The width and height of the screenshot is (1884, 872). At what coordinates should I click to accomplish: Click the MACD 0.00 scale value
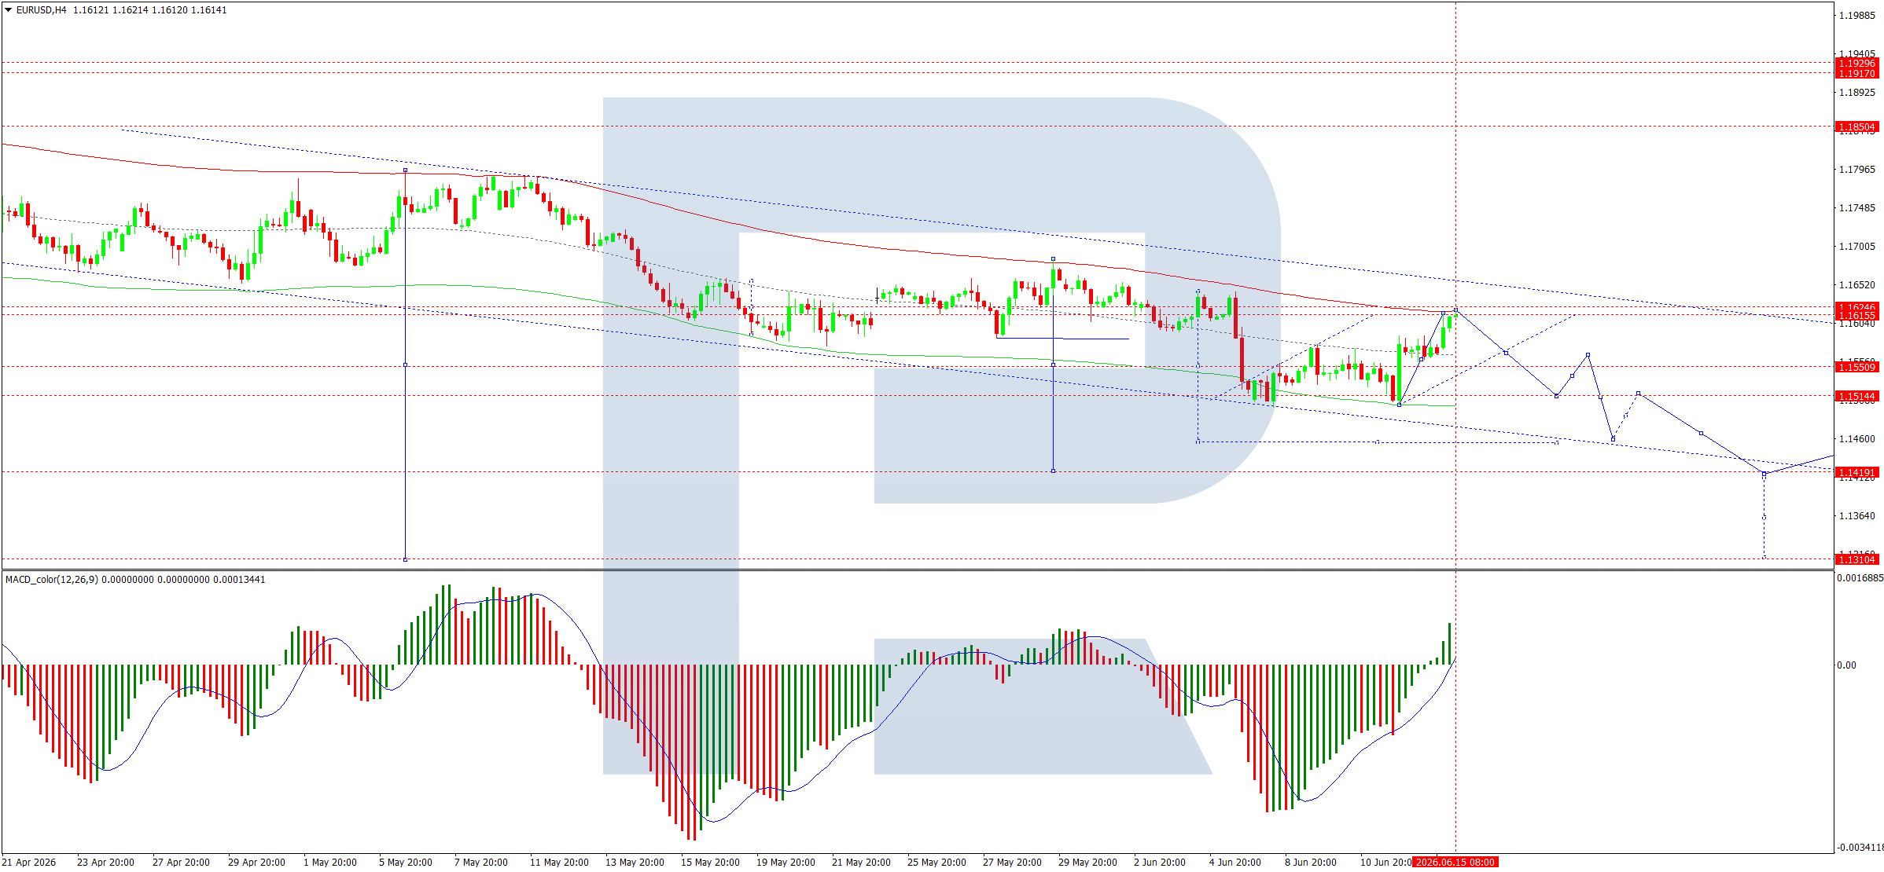point(1846,665)
